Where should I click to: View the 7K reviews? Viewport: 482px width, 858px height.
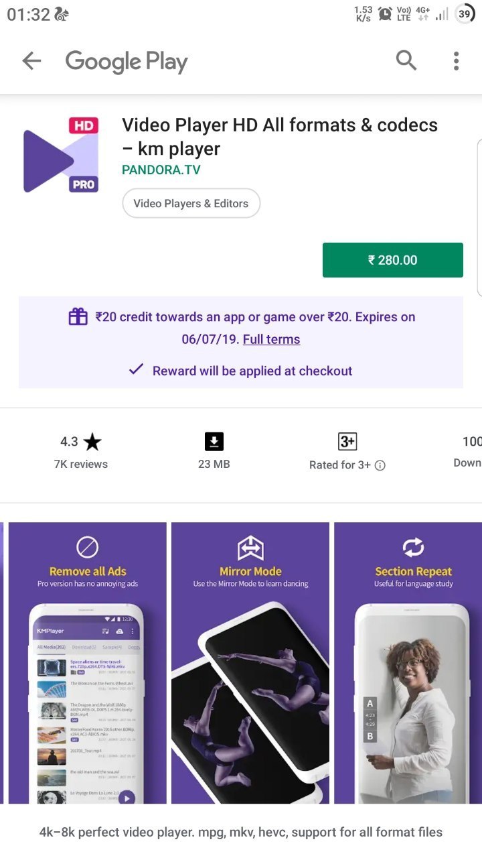pyautogui.click(x=80, y=464)
